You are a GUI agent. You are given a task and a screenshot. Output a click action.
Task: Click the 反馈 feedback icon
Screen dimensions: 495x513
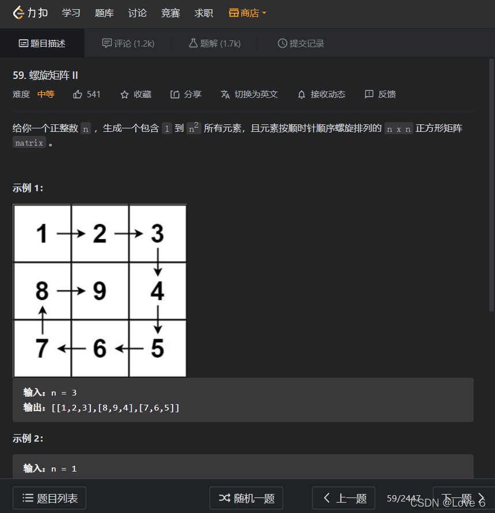coord(369,94)
